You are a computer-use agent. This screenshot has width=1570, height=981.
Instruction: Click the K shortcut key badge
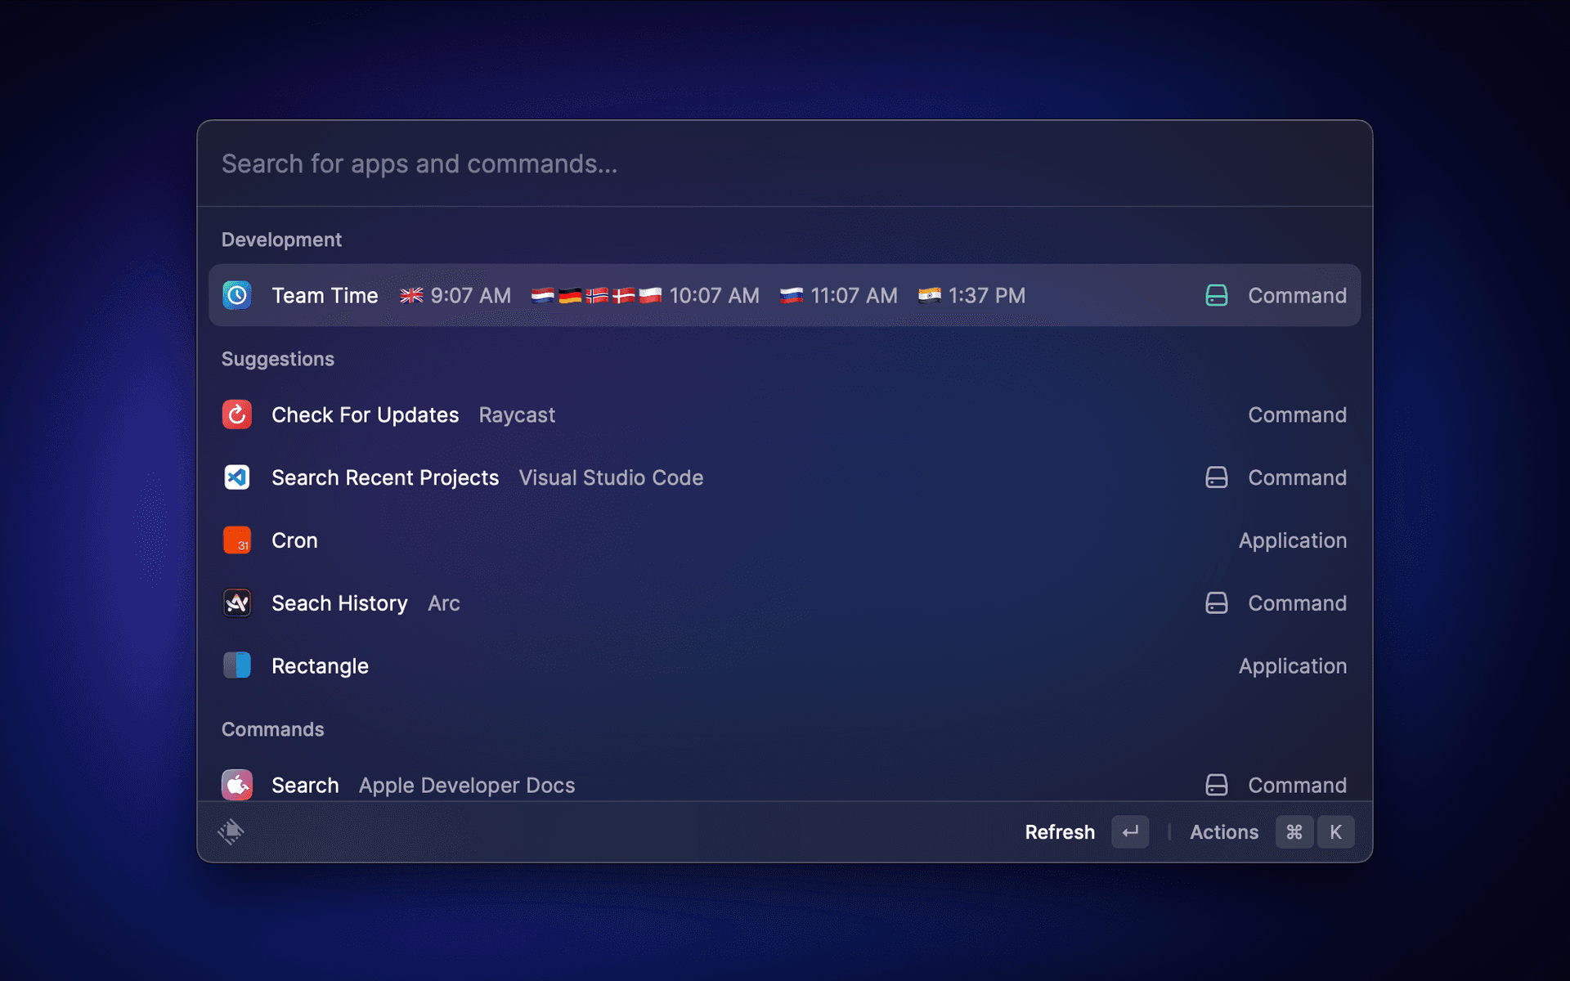tap(1335, 832)
